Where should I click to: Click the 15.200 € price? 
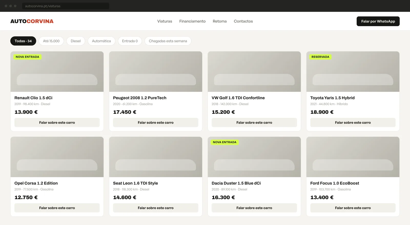pyautogui.click(x=223, y=112)
